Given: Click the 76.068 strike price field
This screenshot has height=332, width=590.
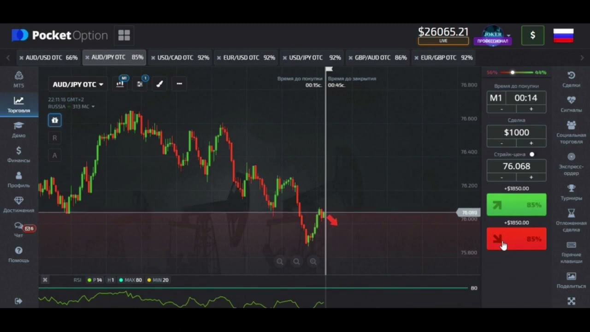Looking at the screenshot, I should tap(516, 166).
